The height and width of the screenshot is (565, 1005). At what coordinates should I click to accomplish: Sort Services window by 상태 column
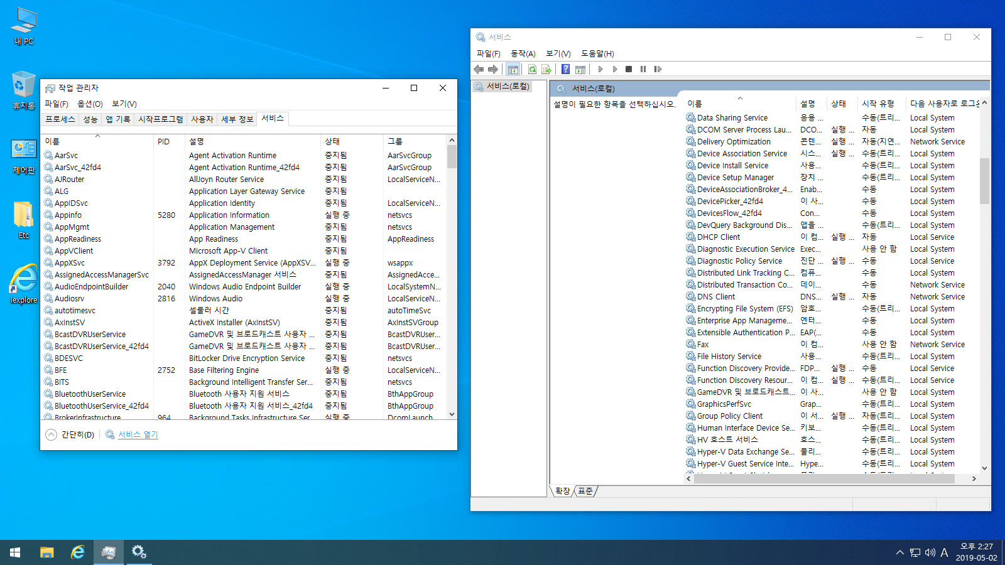(842, 104)
